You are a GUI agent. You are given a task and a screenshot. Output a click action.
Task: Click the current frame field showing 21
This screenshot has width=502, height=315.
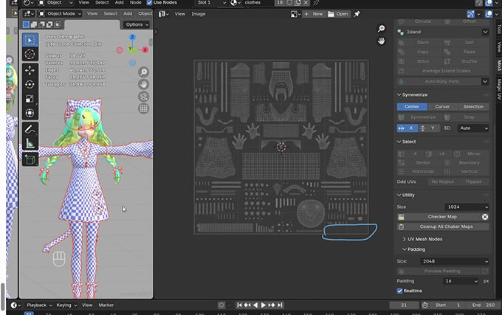pos(404,305)
